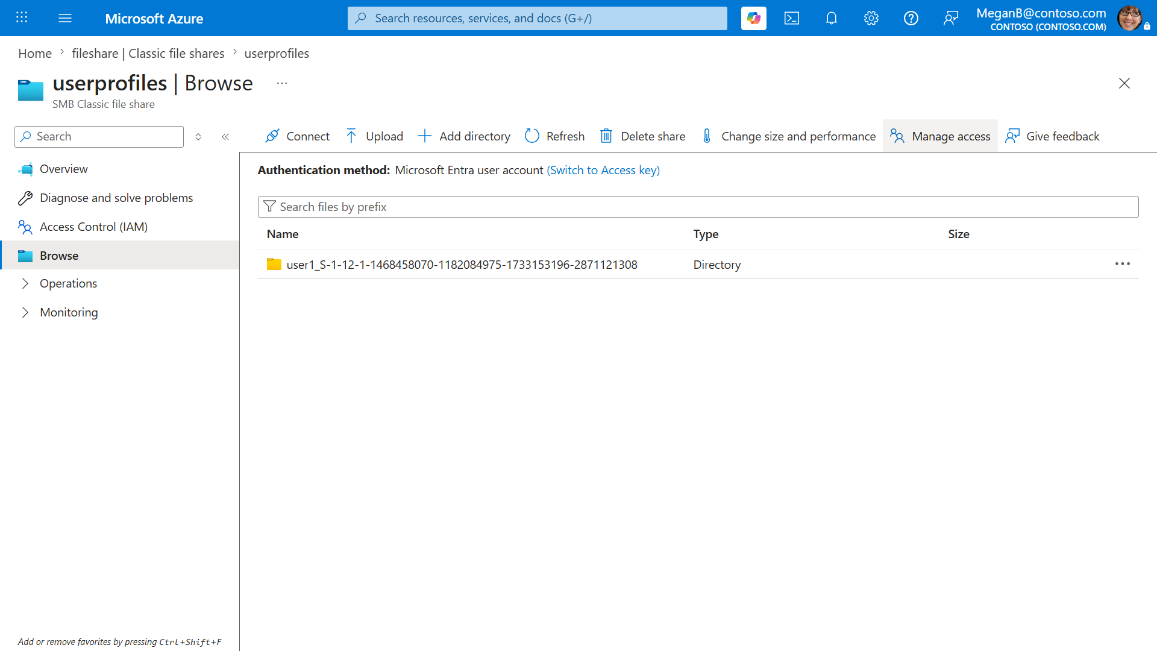Close the userprofiles blade
Screen dimensions: 1157x651
[1124, 83]
